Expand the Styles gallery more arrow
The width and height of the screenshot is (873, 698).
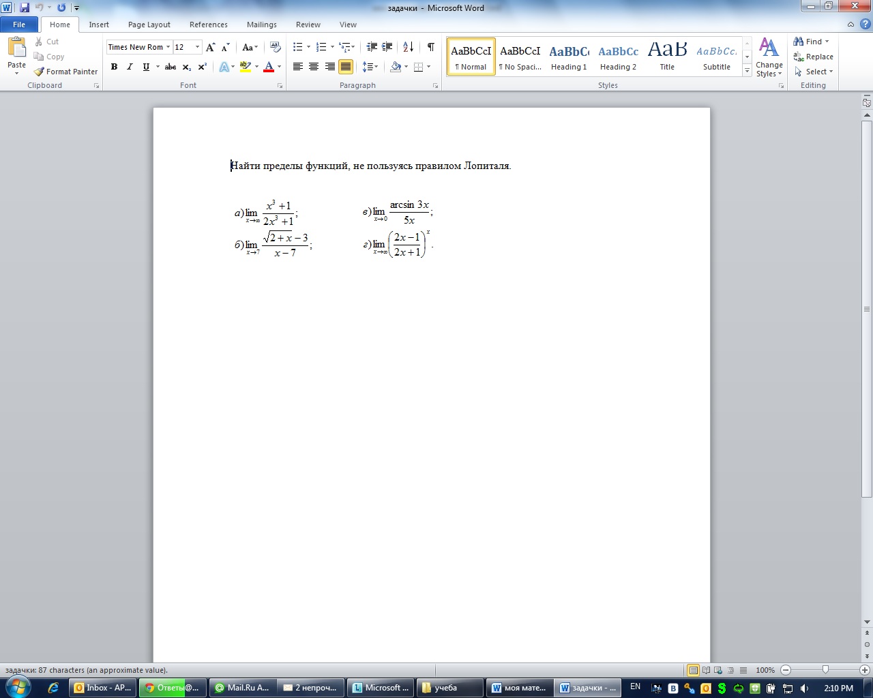click(747, 70)
